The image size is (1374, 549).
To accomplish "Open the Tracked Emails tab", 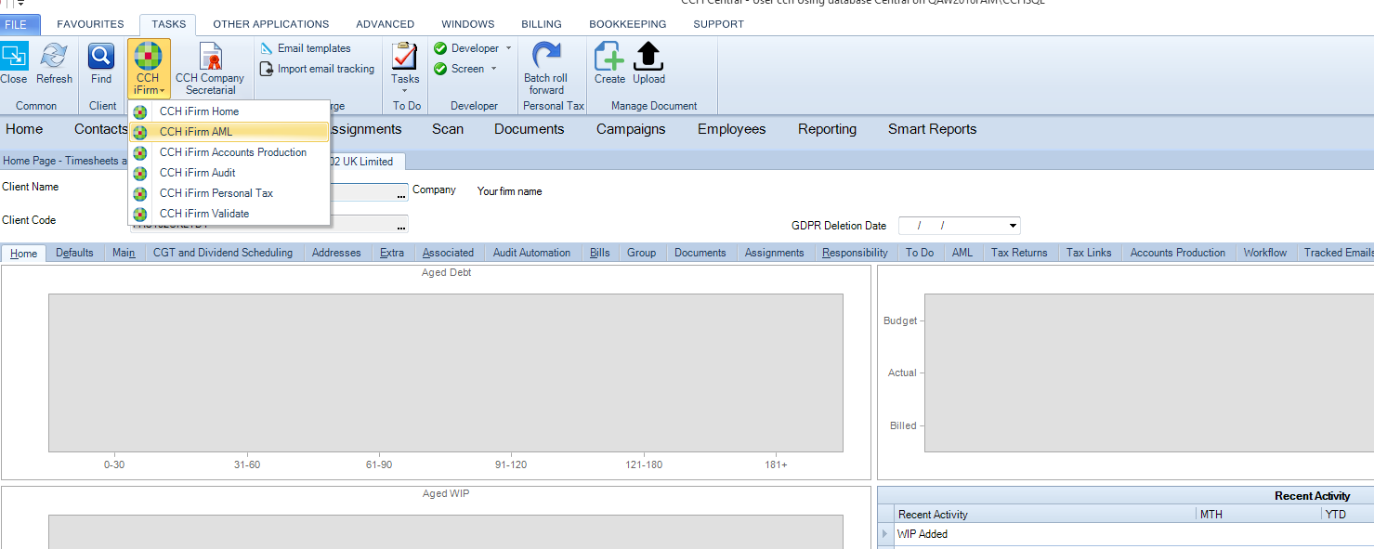I will pyautogui.click(x=1338, y=253).
